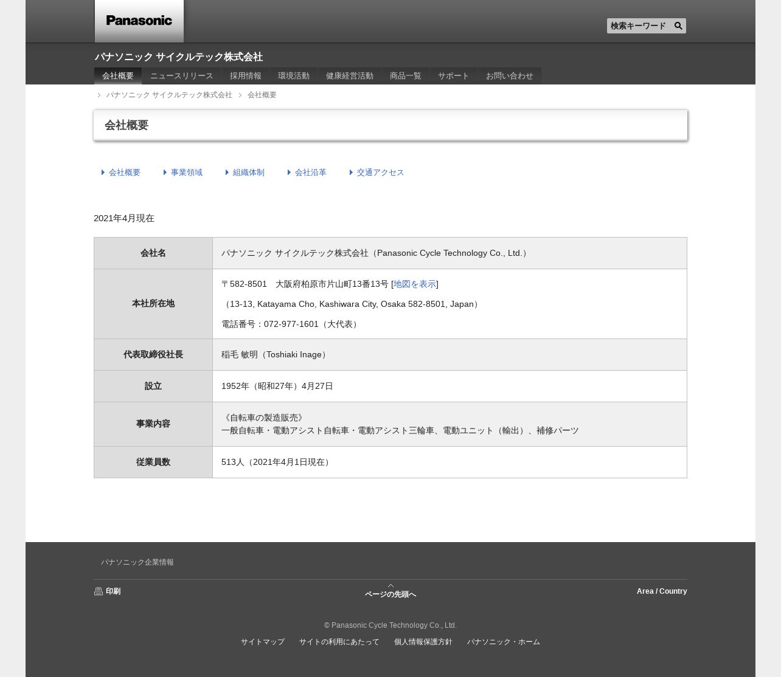Viewport: 781px width, 677px height.
Task: Click the パナソニック サイクルテック株式会社 breadcrumb link
Action: pos(169,95)
